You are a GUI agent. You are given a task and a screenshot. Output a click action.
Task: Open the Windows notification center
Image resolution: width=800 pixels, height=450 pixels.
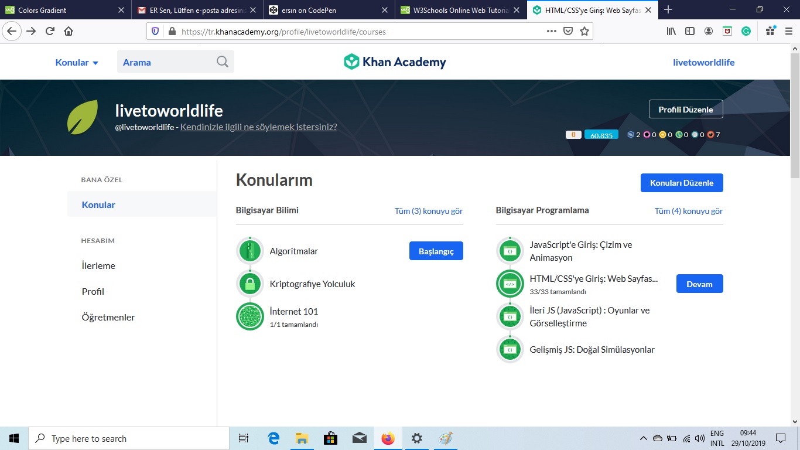point(780,438)
